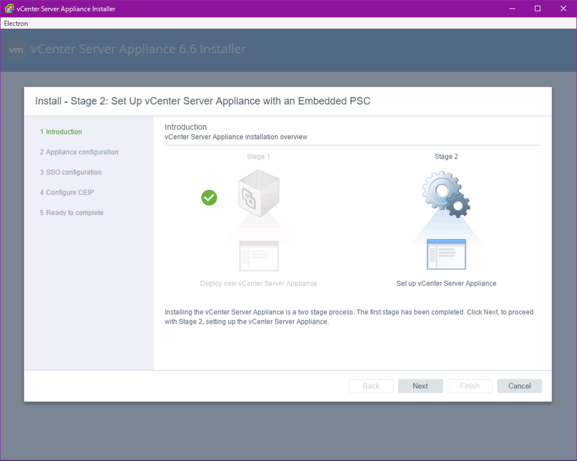This screenshot has height=461, width=577.
Task: Click the Stage 1 label
Action: [258, 156]
